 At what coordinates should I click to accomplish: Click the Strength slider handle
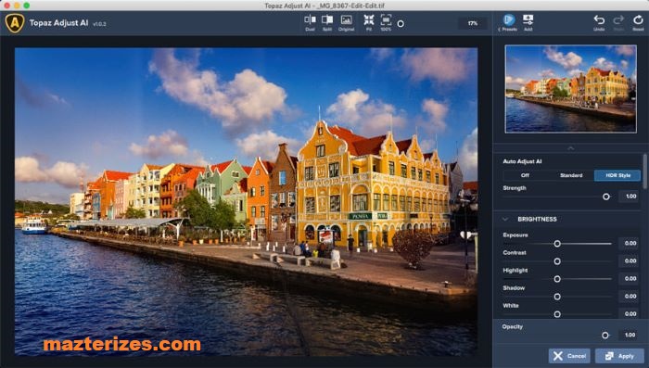pos(606,197)
